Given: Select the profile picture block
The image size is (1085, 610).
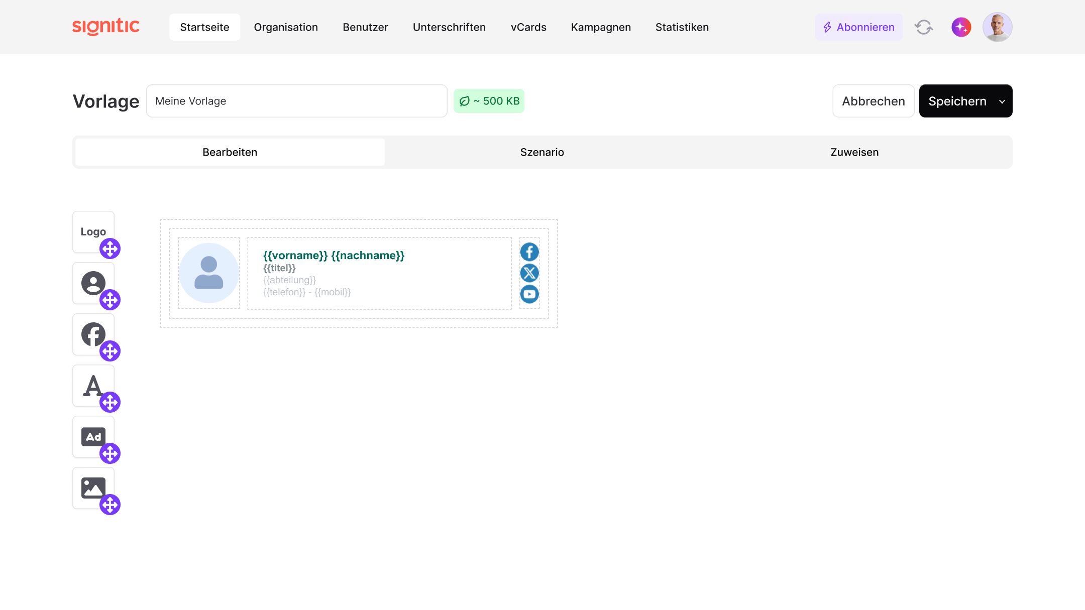Looking at the screenshot, I should pos(93,283).
